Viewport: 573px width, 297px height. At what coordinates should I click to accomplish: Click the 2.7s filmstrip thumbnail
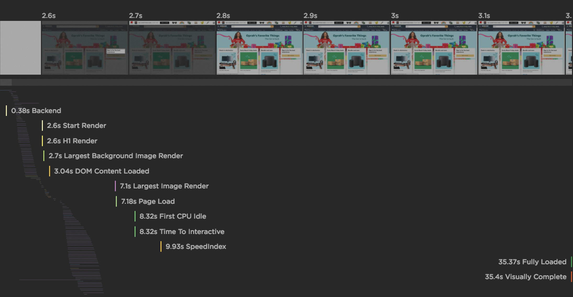pyautogui.click(x=172, y=48)
